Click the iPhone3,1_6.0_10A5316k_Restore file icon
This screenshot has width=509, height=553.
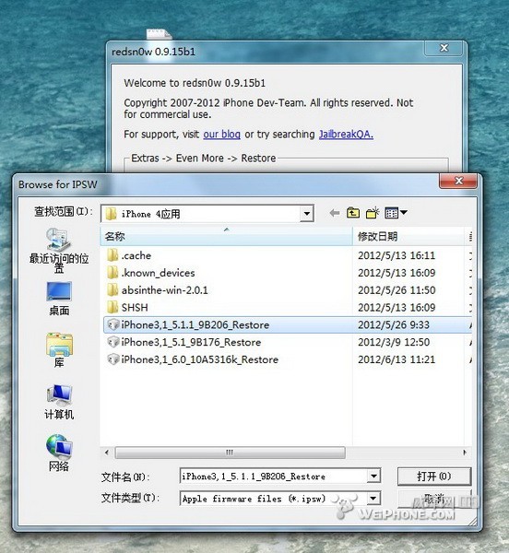pyautogui.click(x=112, y=359)
